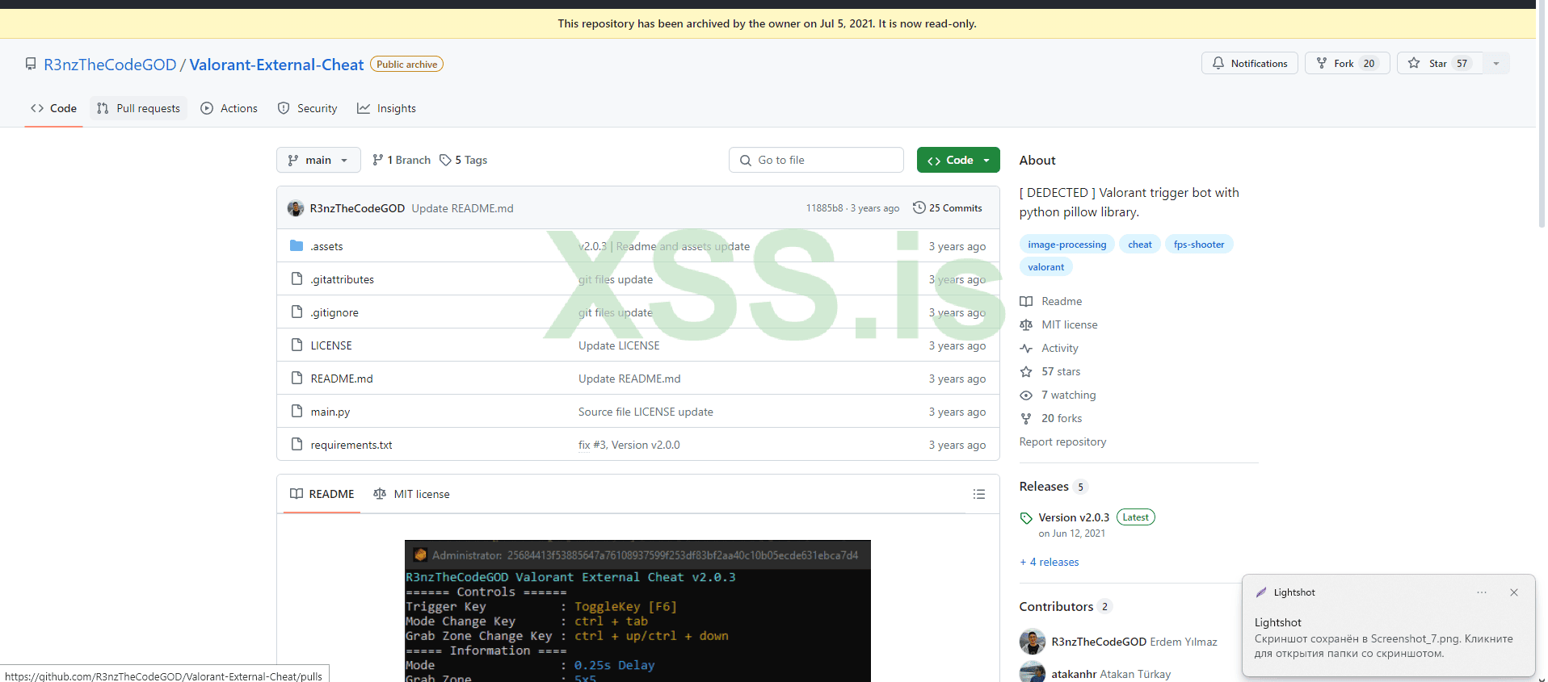This screenshot has width=1548, height=682.
Task: View the 25 Commits history
Action: 948,208
